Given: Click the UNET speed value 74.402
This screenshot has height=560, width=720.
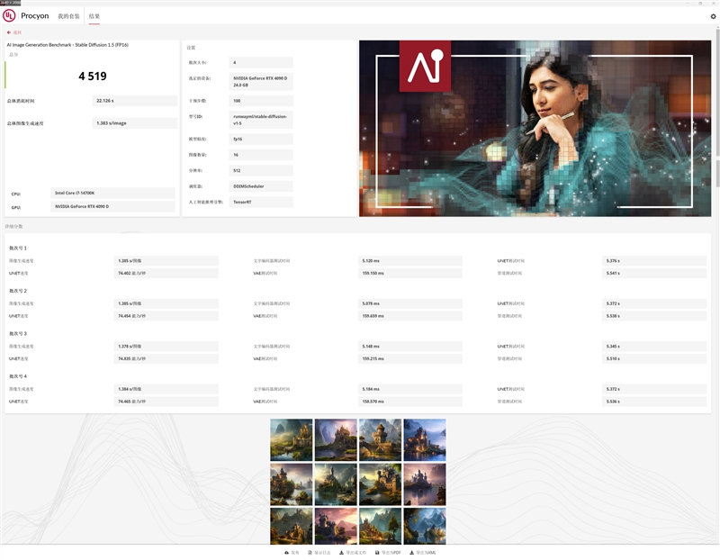Looking at the screenshot, I should point(166,274).
